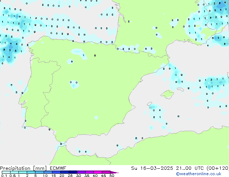Screen dimensions: 229x177
Task: Click the 35–40 mm legend color swatch
Action: click(x=90, y=172)
